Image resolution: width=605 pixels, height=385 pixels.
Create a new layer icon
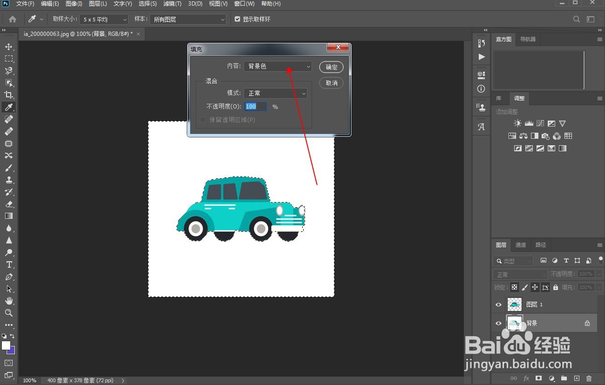coord(577,378)
